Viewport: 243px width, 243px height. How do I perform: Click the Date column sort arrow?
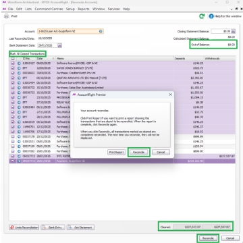click(x=53, y=59)
